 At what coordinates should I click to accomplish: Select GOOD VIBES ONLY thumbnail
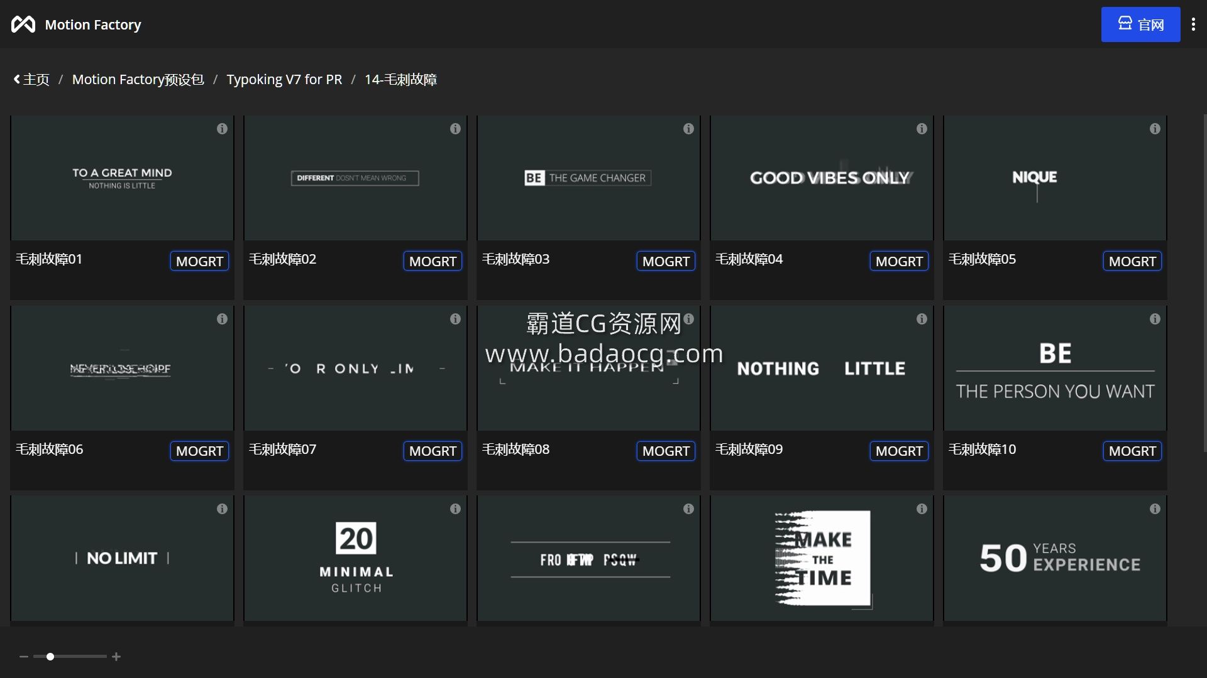coord(822,178)
